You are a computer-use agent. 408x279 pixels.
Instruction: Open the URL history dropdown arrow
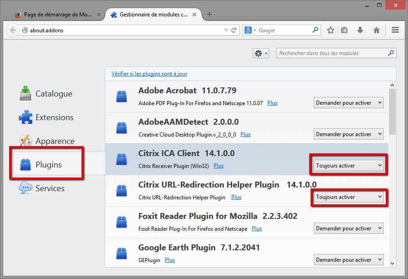[226, 30]
